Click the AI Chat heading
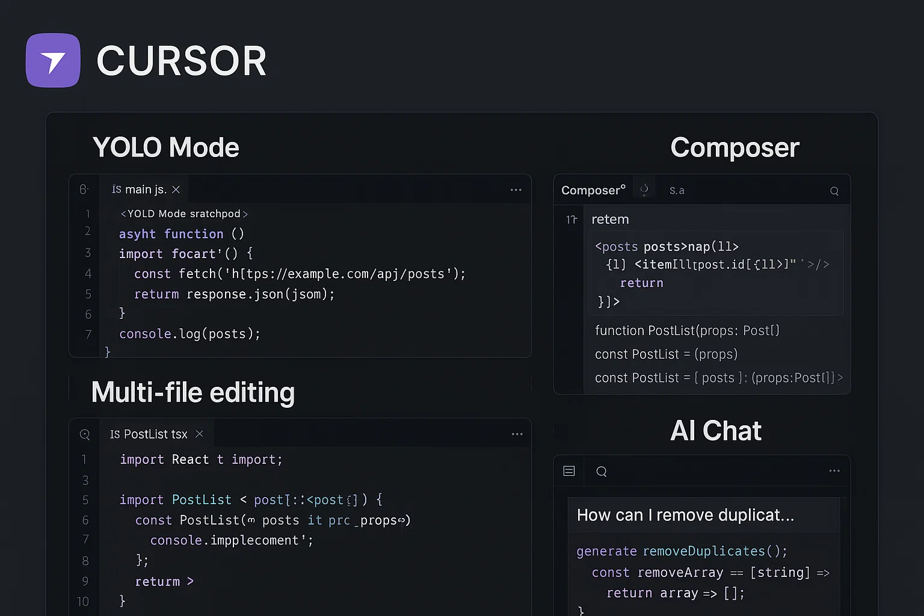 [x=716, y=431]
